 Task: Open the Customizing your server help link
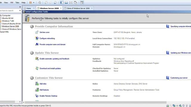point(179,78)
